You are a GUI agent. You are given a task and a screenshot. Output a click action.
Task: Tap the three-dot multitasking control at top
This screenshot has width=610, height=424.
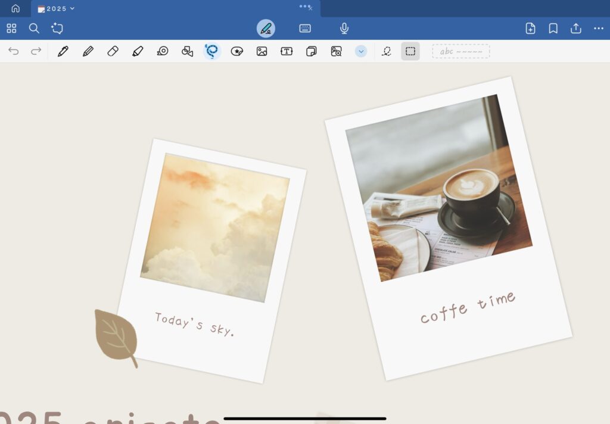304,6
